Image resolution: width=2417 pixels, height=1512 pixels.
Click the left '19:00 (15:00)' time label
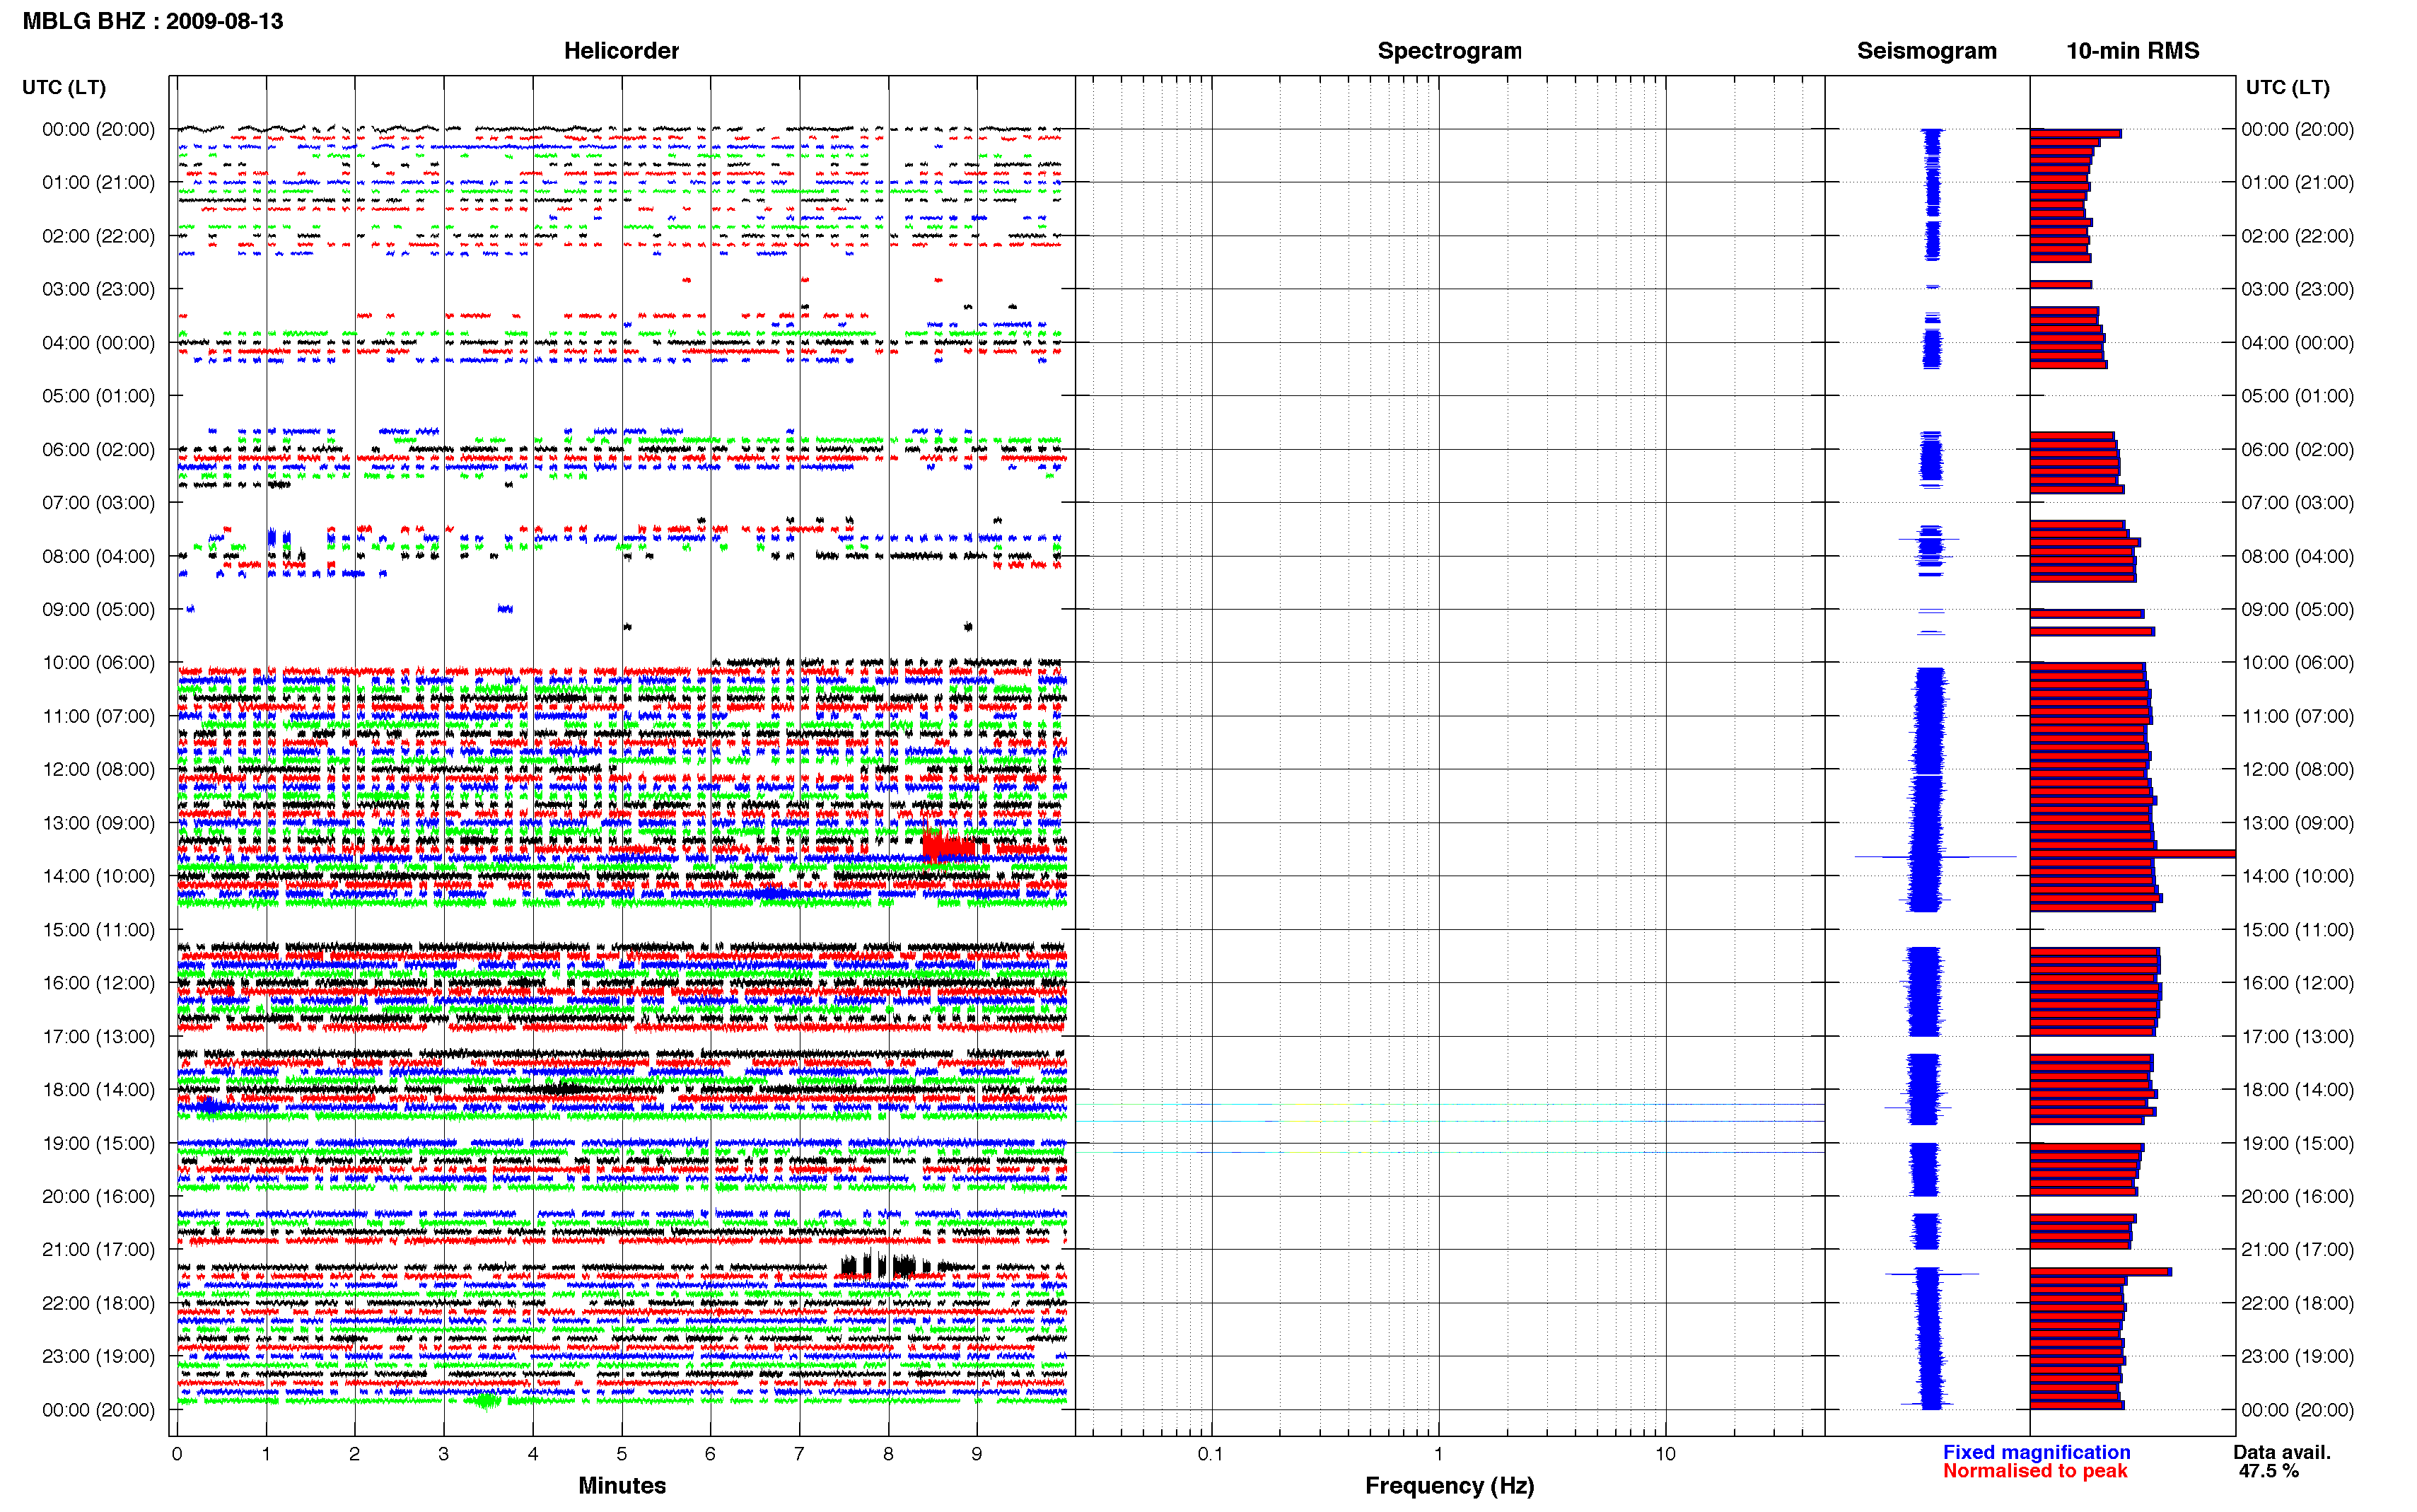pyautogui.click(x=99, y=1143)
